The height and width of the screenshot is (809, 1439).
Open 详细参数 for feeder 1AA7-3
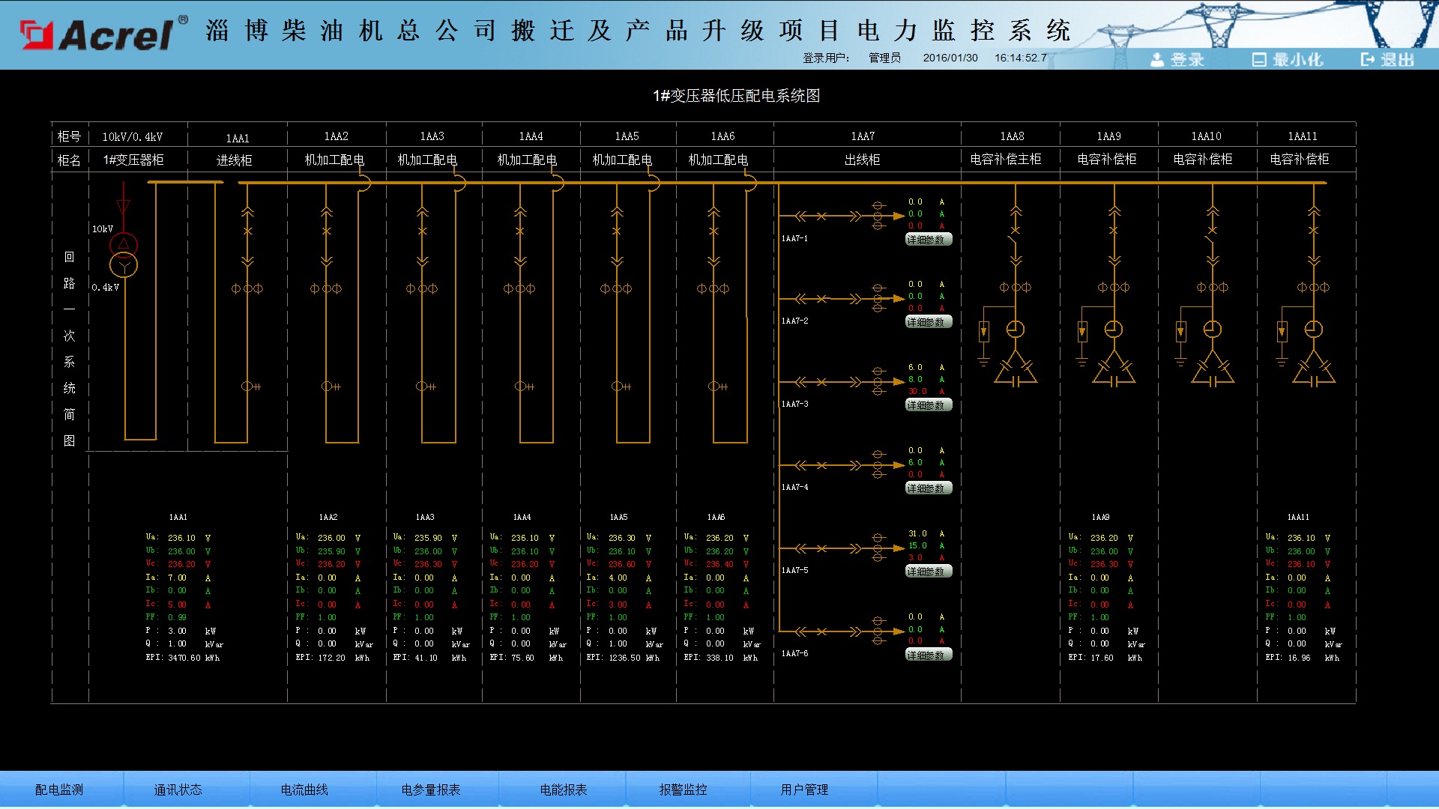pyautogui.click(x=928, y=405)
